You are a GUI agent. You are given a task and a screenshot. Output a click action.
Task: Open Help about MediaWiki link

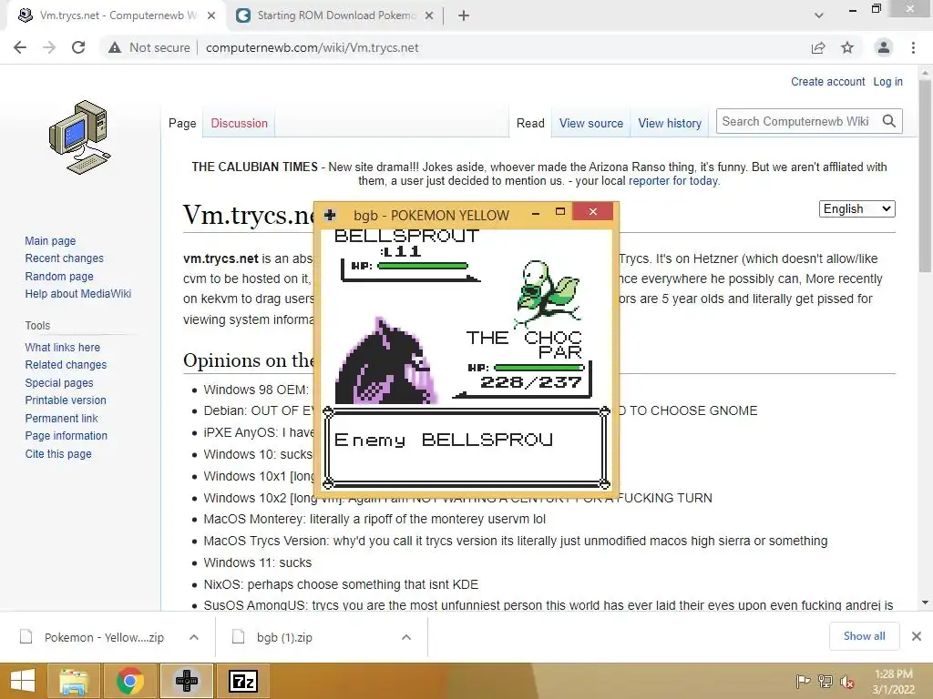coord(78,294)
